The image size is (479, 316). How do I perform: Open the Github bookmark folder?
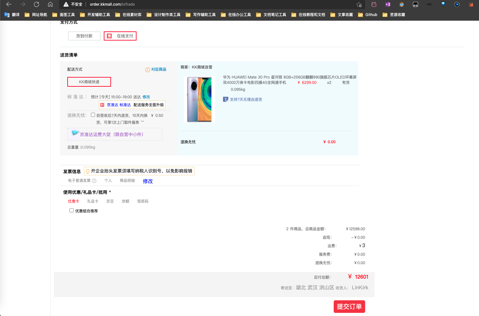pyautogui.click(x=368, y=15)
